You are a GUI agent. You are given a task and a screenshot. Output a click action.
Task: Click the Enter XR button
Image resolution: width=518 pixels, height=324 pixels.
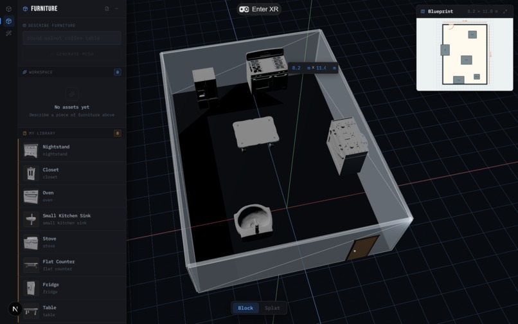(258, 9)
